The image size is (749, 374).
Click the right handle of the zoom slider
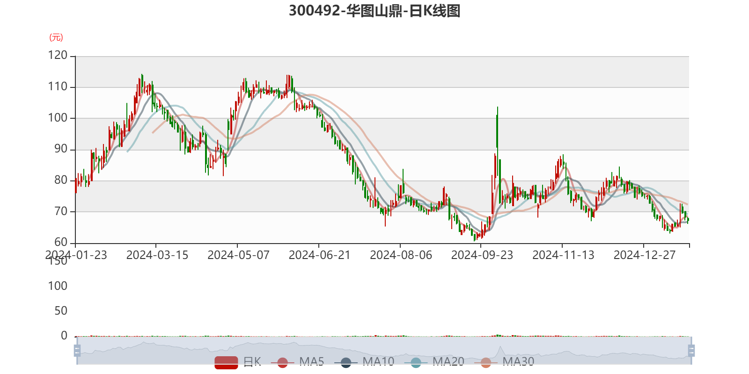click(691, 351)
